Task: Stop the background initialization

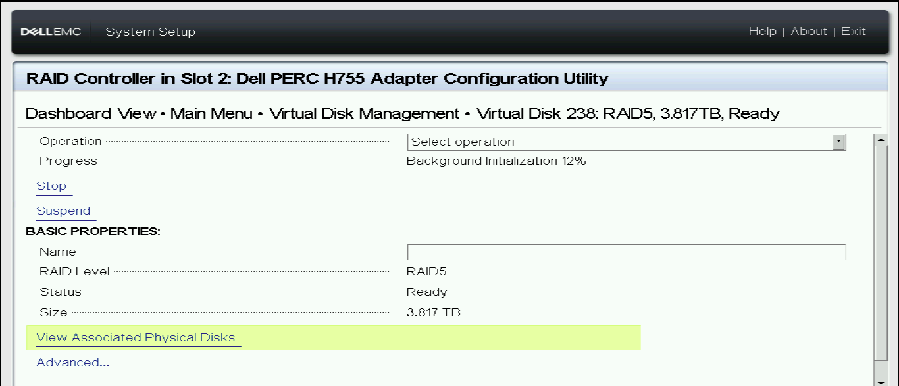Action: coord(53,186)
